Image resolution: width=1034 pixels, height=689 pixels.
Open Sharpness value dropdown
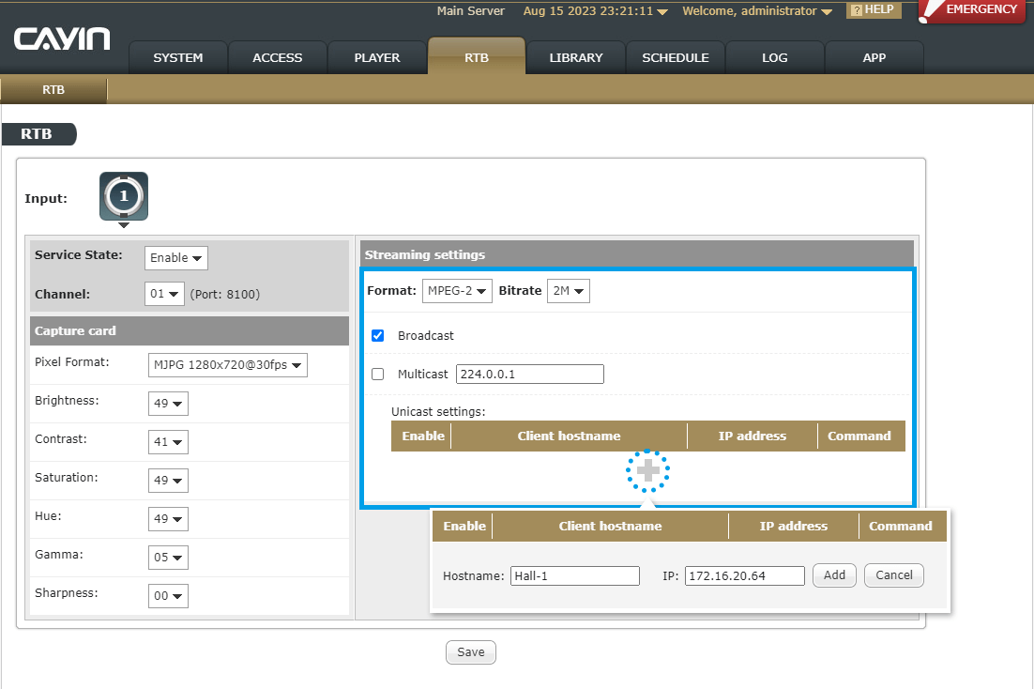[168, 596]
